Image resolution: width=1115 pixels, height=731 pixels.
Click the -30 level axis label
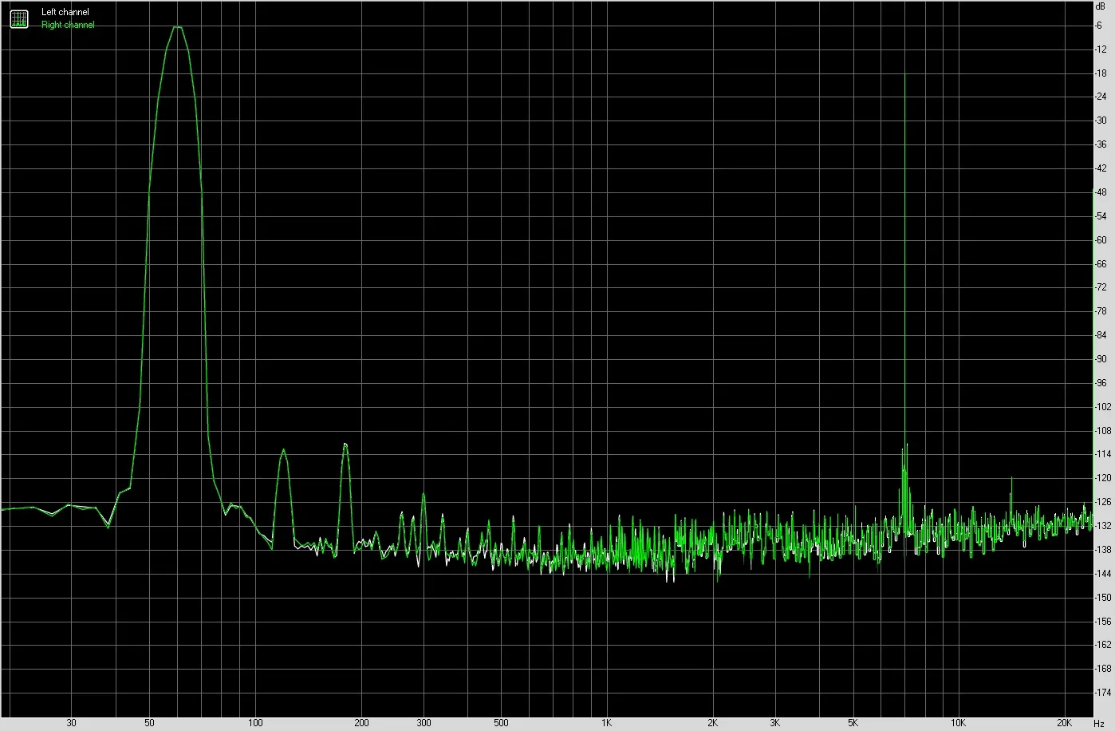coord(1101,121)
